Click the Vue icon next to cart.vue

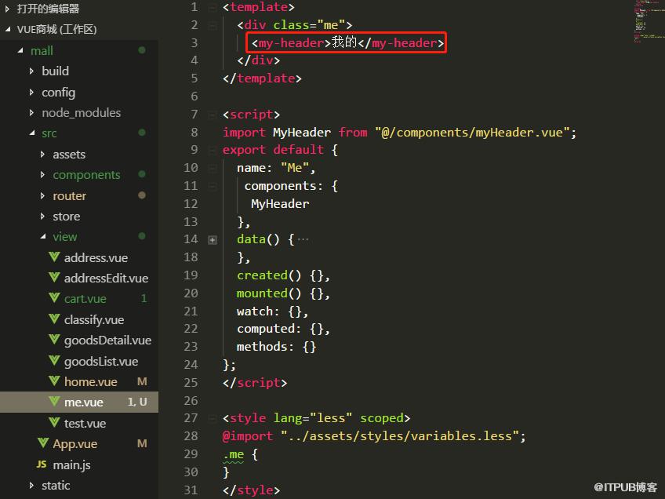coord(54,298)
